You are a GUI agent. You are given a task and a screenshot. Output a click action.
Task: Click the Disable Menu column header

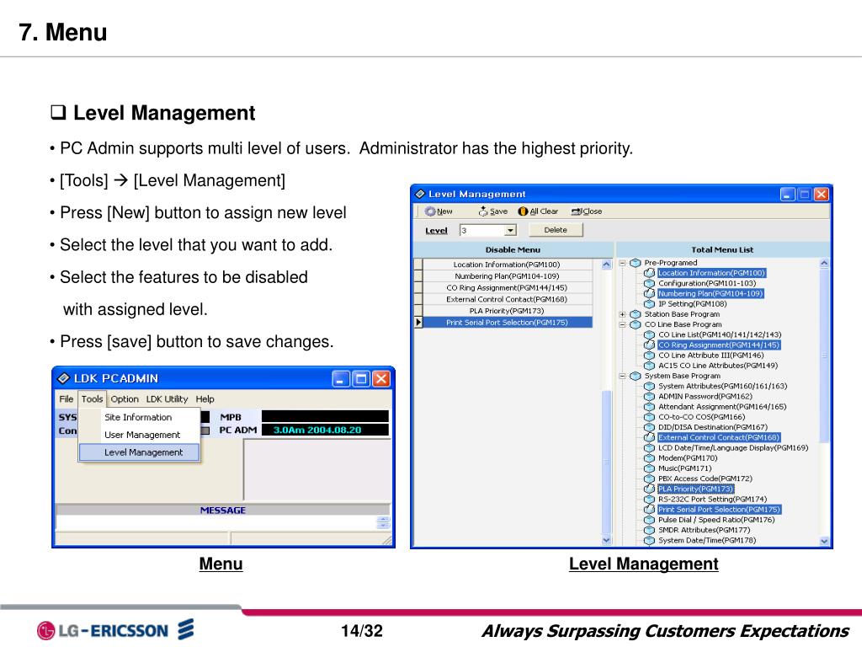pyautogui.click(x=513, y=249)
